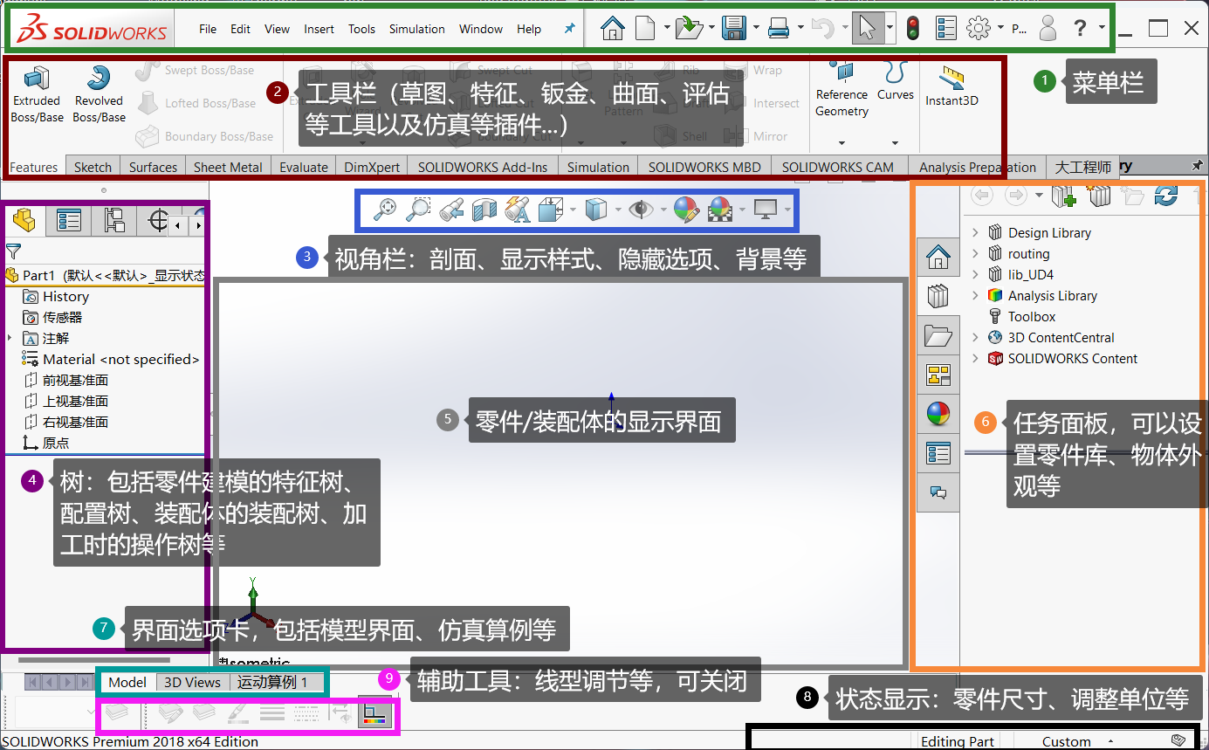Expand the Design Library folder
The height and width of the screenshot is (750, 1209).
click(x=975, y=232)
